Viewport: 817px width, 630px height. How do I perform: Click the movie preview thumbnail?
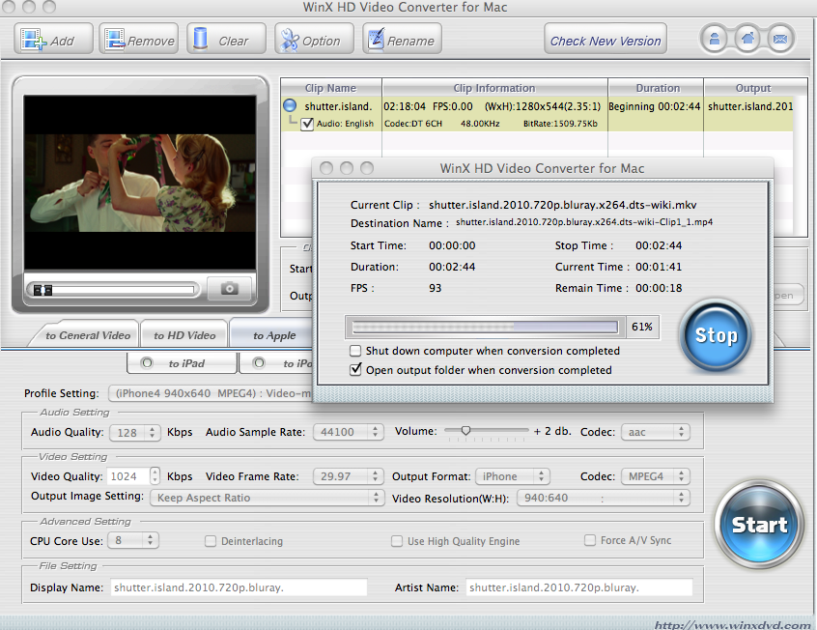pyautogui.click(x=140, y=182)
